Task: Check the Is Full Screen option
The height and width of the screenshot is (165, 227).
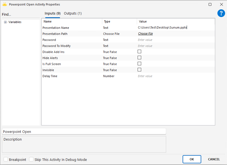Action: click(139, 64)
